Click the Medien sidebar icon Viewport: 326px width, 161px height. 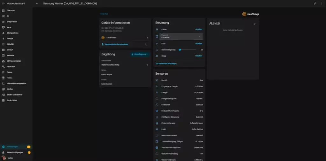pyautogui.click(x=3, y=89)
